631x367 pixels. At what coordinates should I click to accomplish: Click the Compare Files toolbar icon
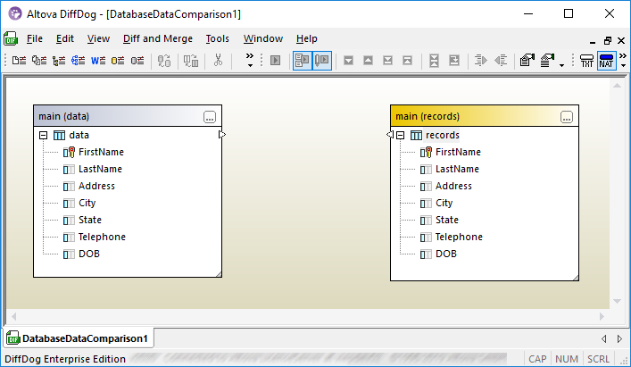tap(19, 61)
